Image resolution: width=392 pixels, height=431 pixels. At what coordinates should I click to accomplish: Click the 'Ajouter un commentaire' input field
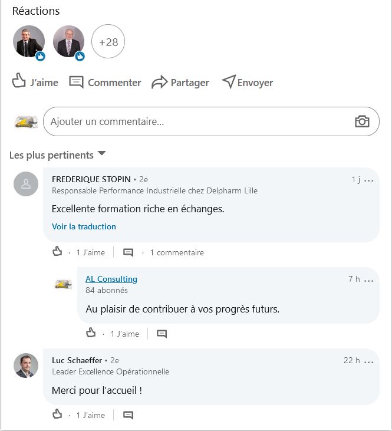(x=195, y=121)
